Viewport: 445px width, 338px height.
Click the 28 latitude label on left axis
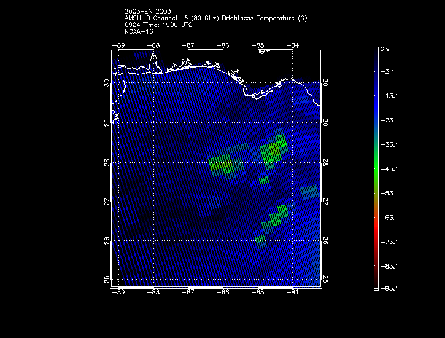[107, 162]
